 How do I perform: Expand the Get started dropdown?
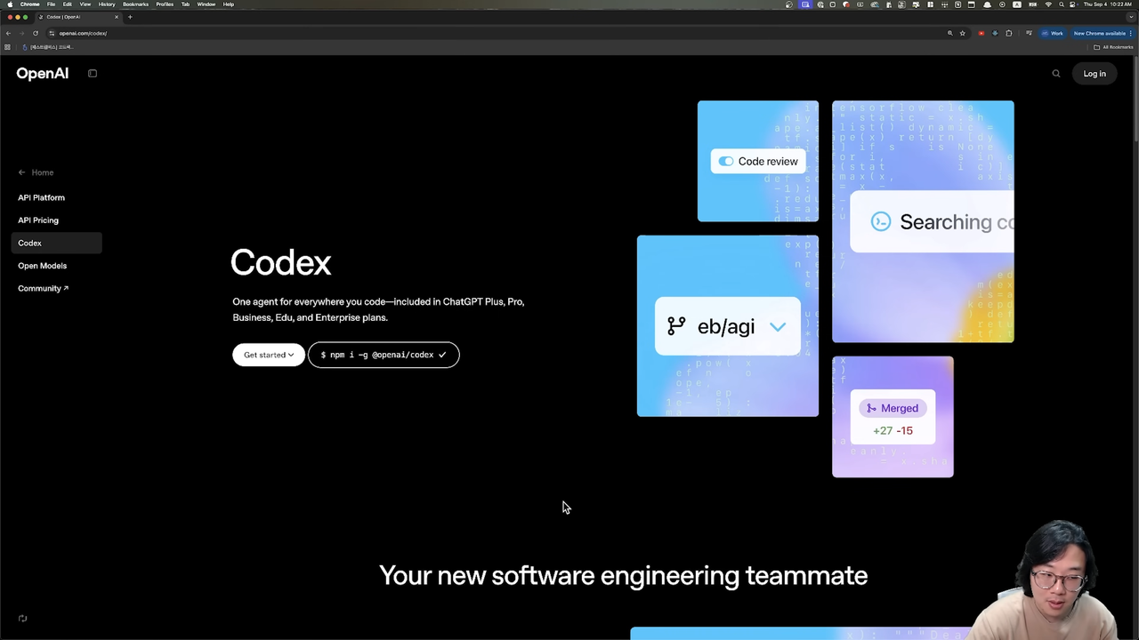pyautogui.click(x=268, y=355)
